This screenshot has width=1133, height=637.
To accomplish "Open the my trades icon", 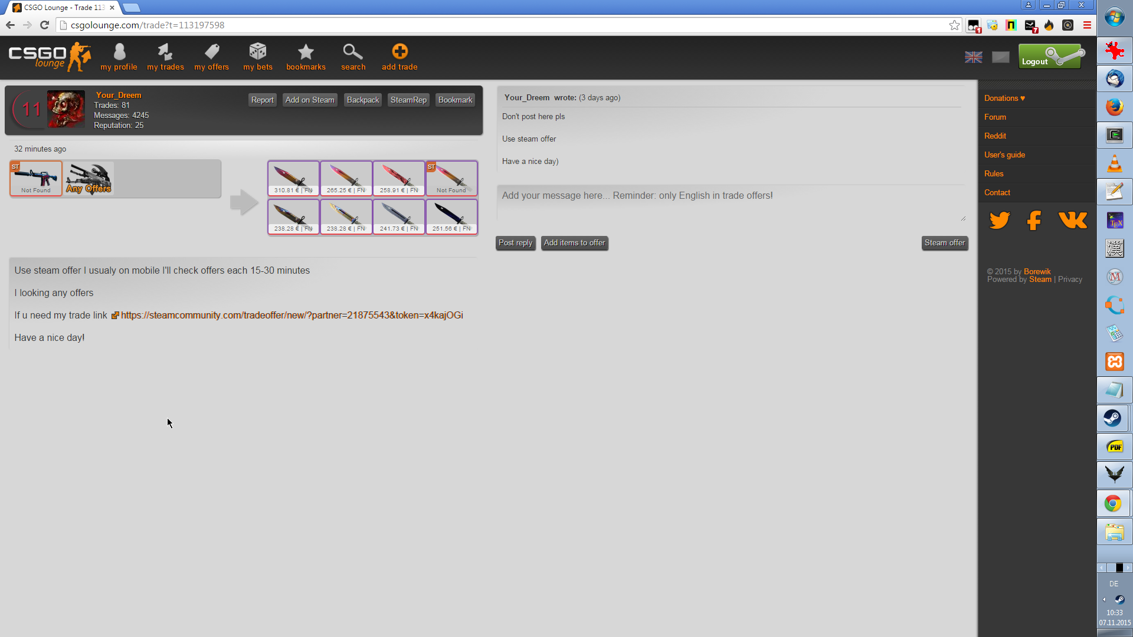I will point(165,52).
